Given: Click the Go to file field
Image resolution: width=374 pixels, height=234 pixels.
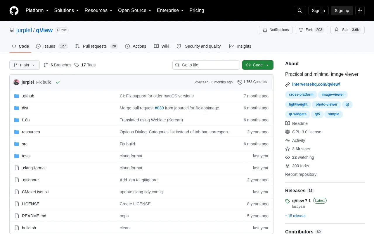Looking at the screenshot, I should click(x=206, y=65).
